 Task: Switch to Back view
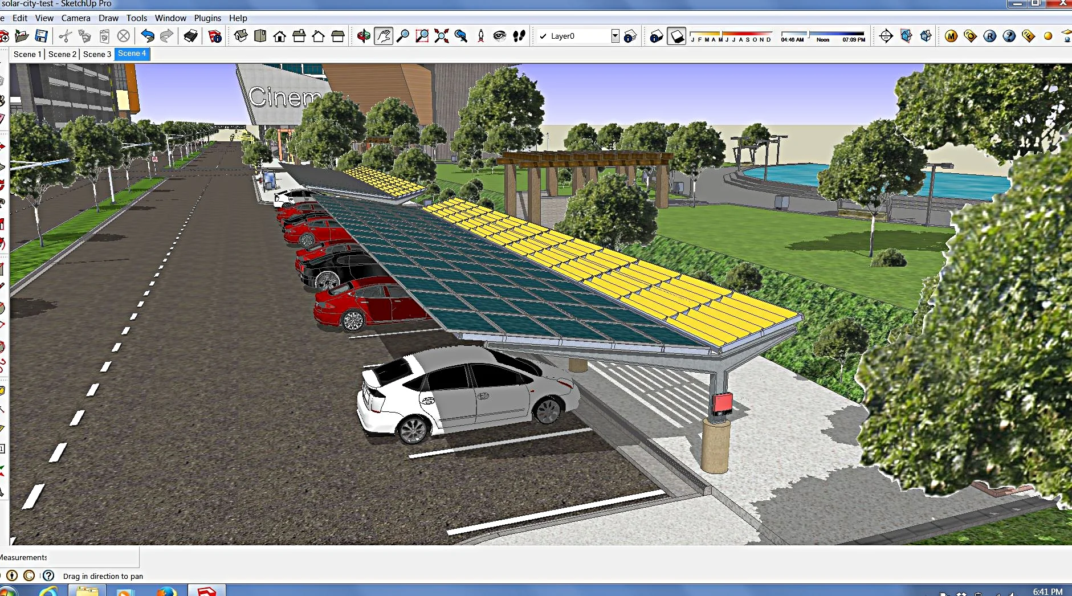point(319,36)
